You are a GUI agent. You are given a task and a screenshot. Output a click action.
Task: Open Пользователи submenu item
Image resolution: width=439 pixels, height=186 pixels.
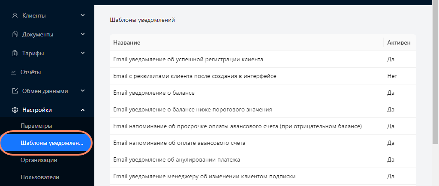pos(40,177)
